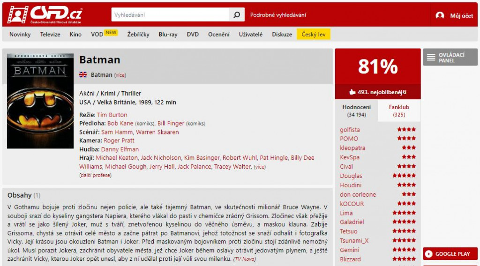480x266 pixels.
Task: Click Kim Basinger in cast list
Action: [x=202, y=158]
